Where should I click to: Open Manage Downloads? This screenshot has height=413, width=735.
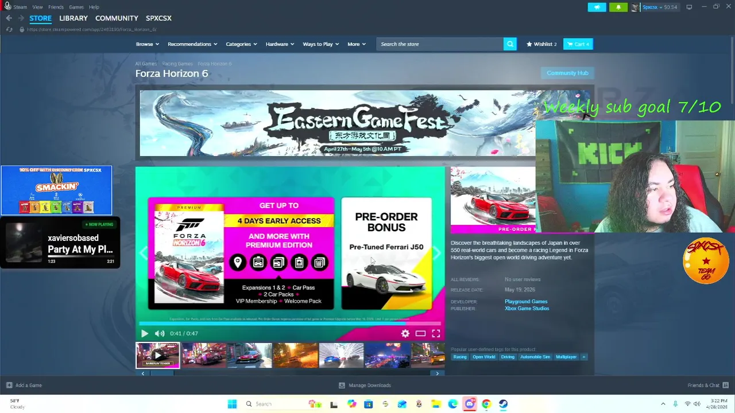pos(365,385)
